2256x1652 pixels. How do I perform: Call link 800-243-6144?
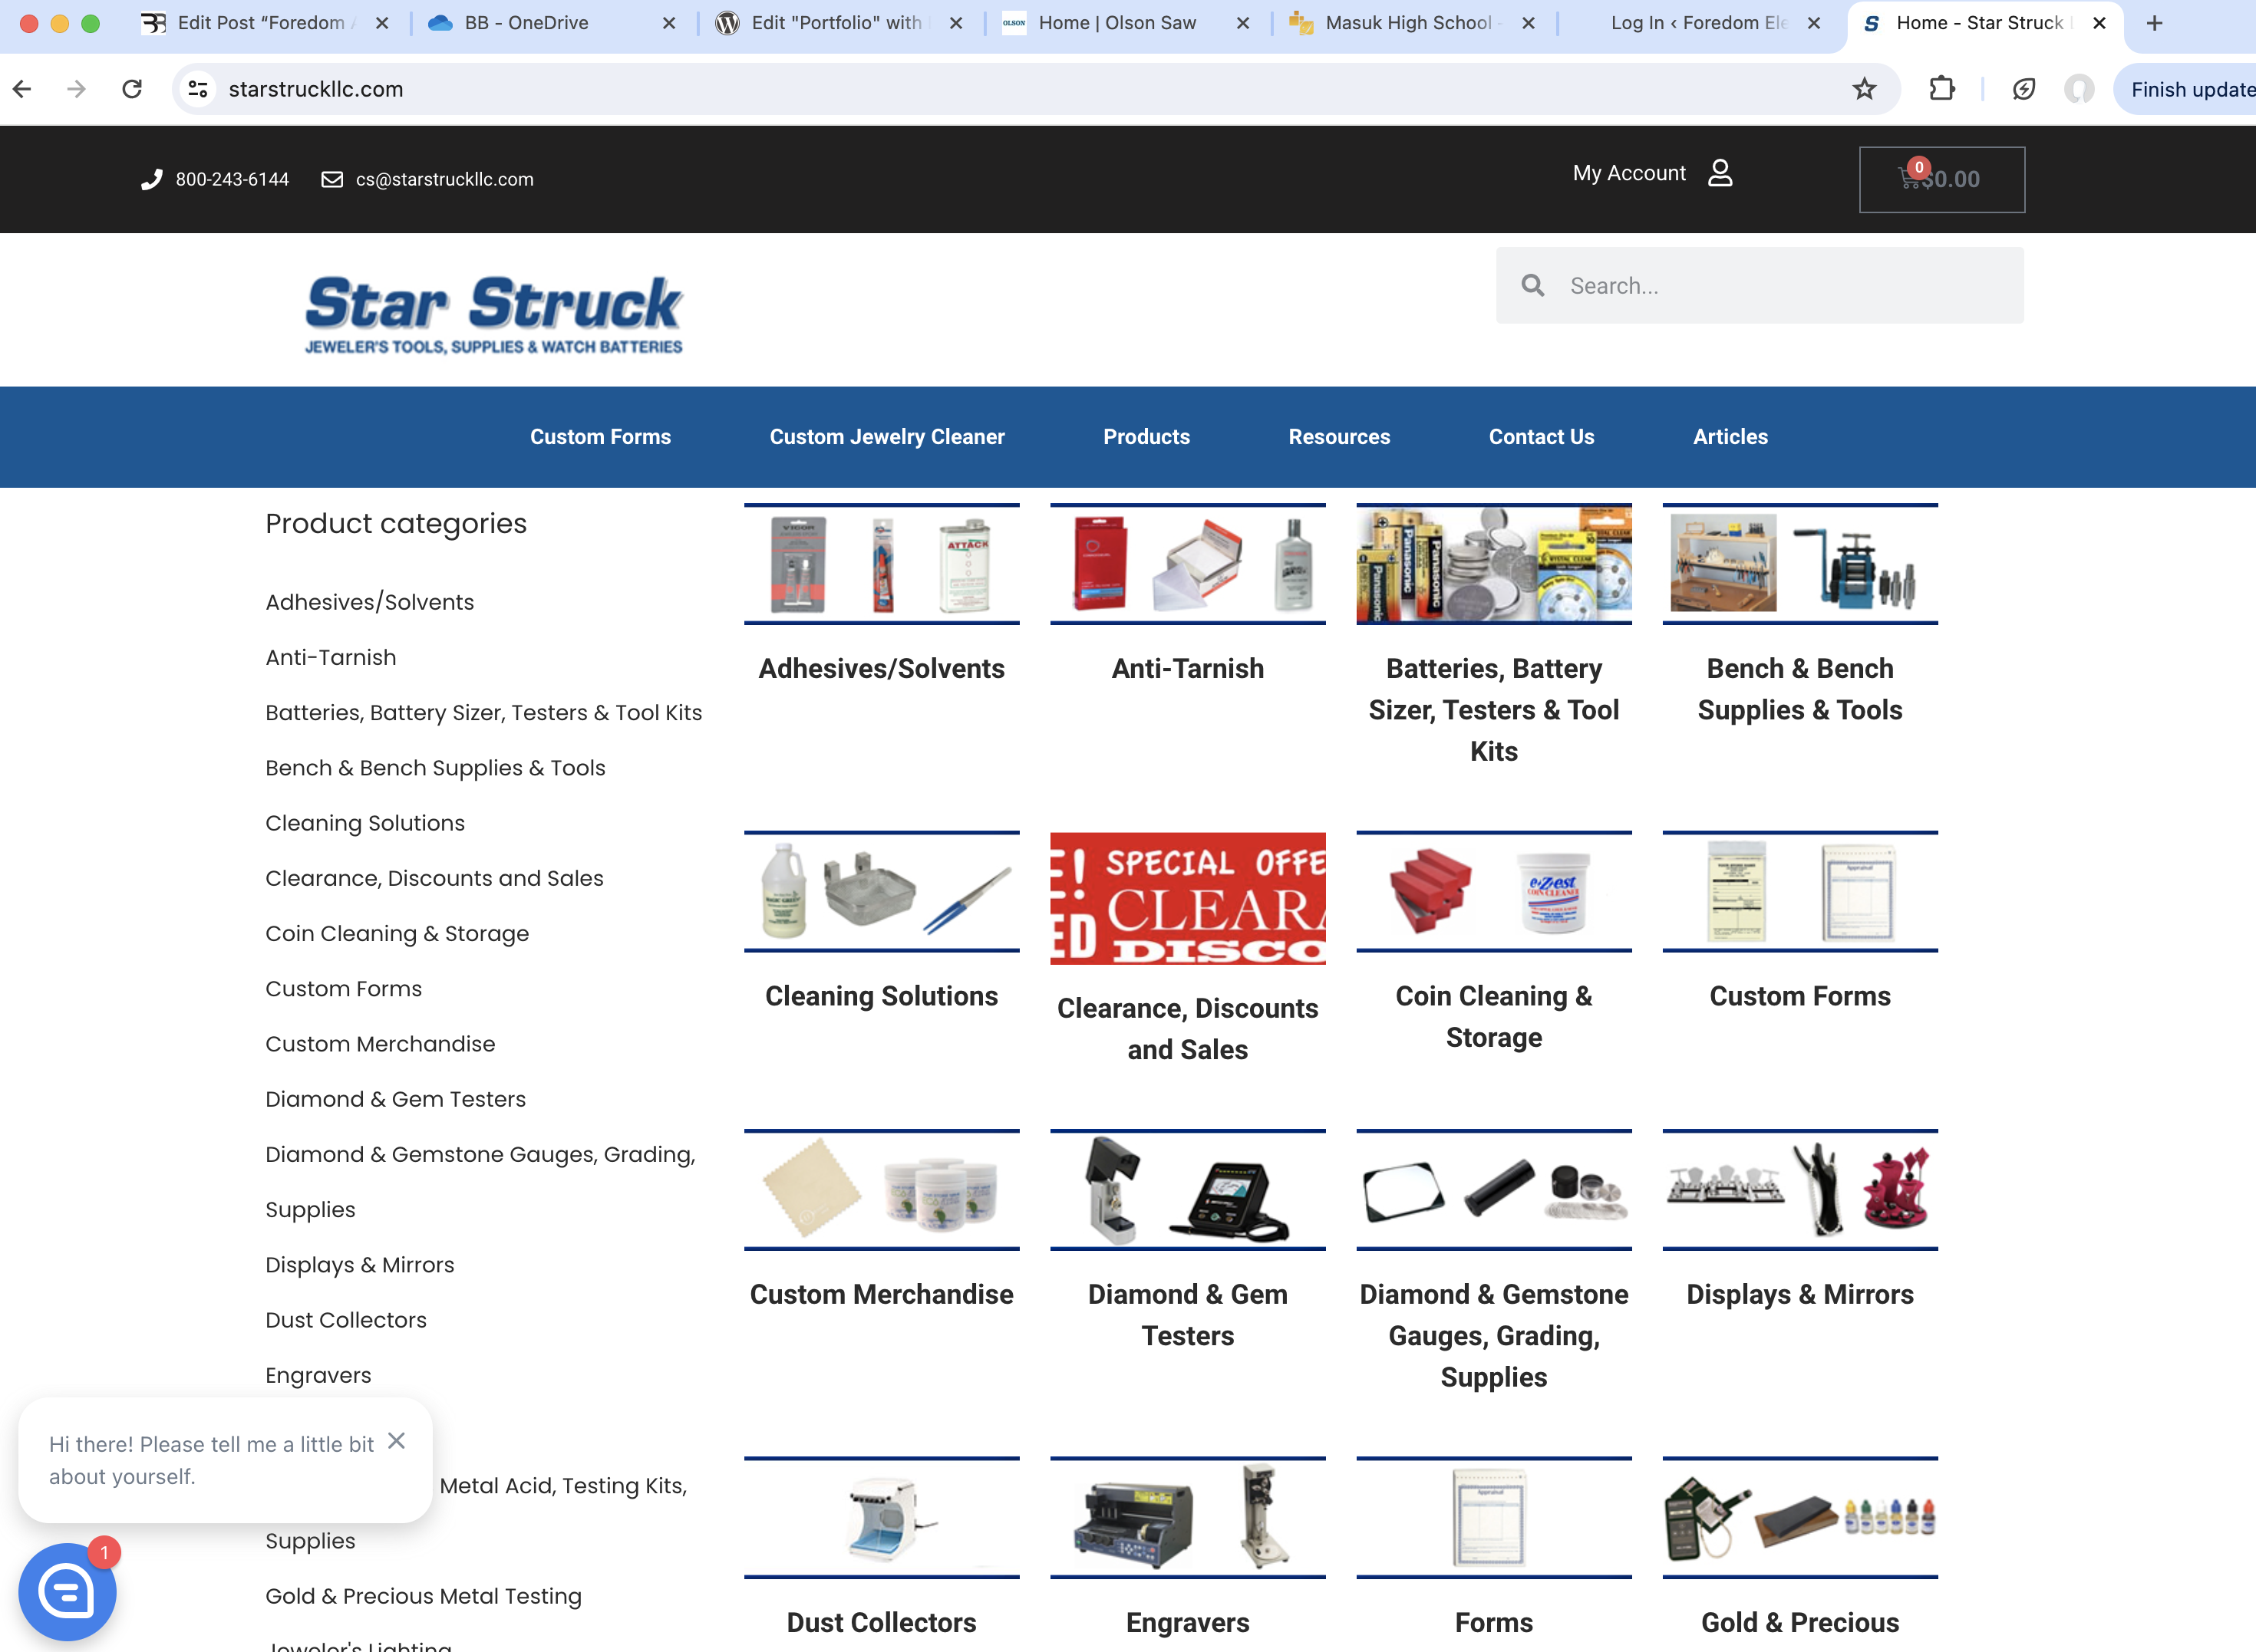click(x=232, y=179)
